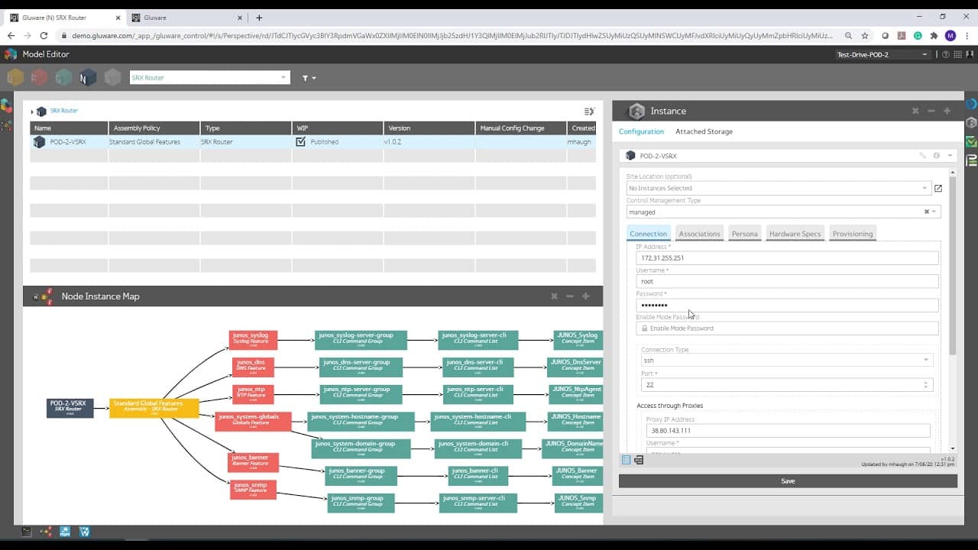The height and width of the screenshot is (550, 978).
Task: Select the POD-2-VSRX table row
Action: coord(313,142)
